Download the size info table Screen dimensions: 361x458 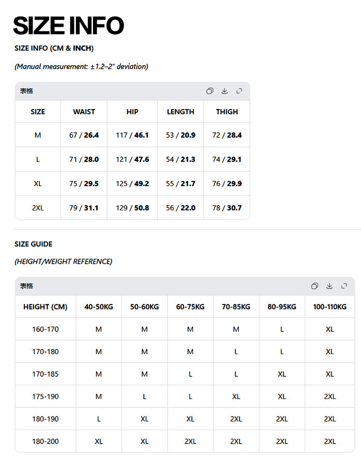[224, 91]
